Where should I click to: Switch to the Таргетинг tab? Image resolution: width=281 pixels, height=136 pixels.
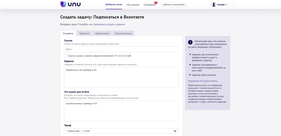coord(84,33)
